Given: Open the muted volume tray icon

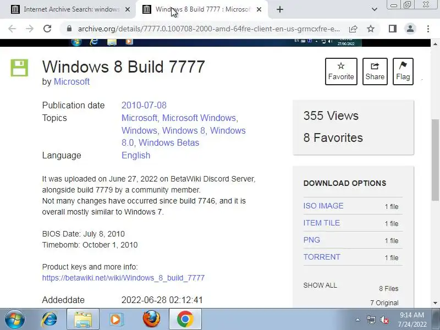Looking at the screenshot, I should [x=384, y=320].
